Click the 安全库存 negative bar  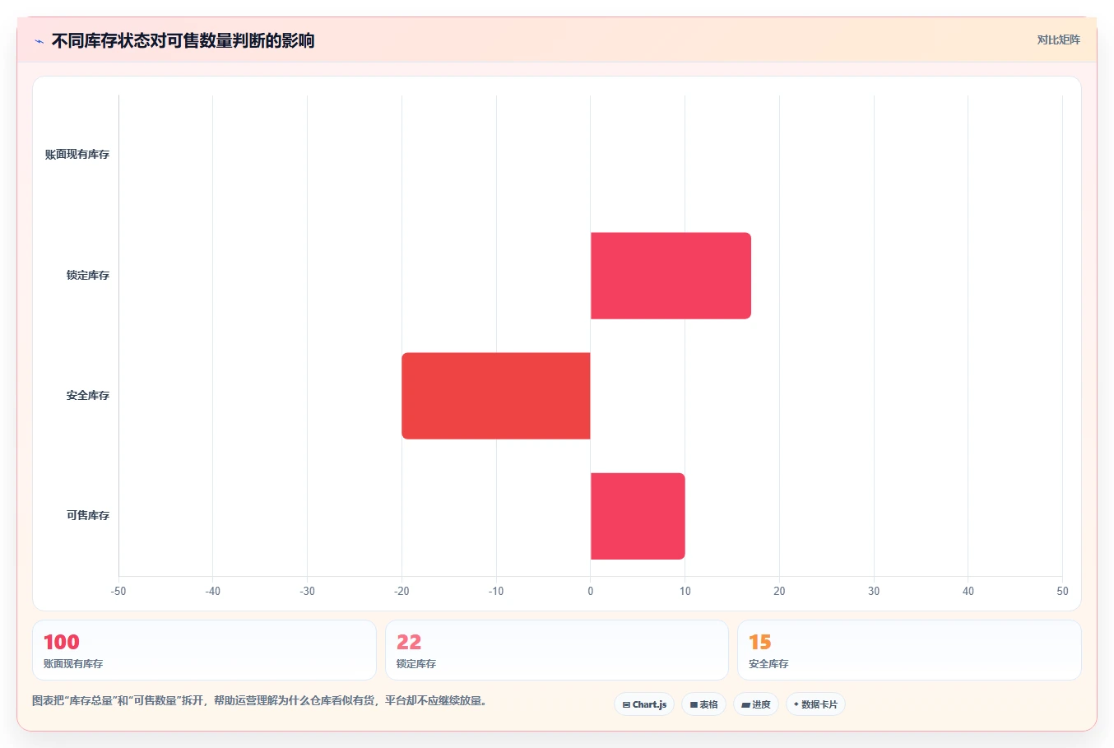click(496, 396)
